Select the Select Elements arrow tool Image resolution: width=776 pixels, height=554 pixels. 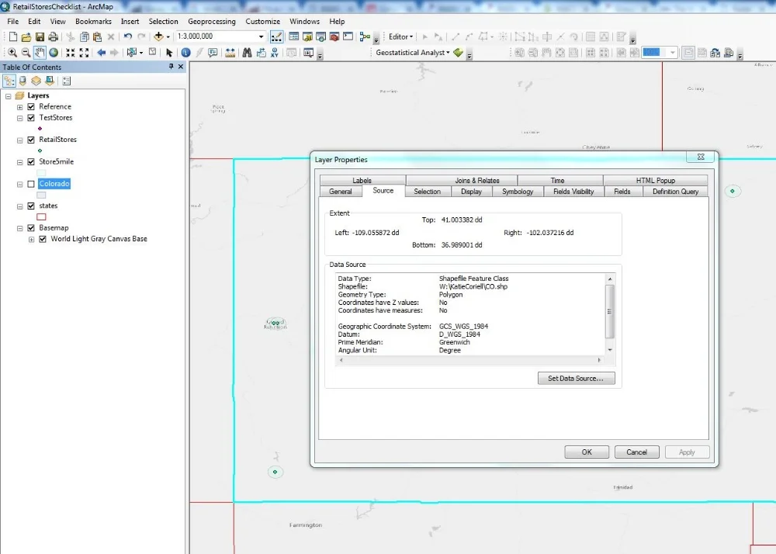coord(169,53)
